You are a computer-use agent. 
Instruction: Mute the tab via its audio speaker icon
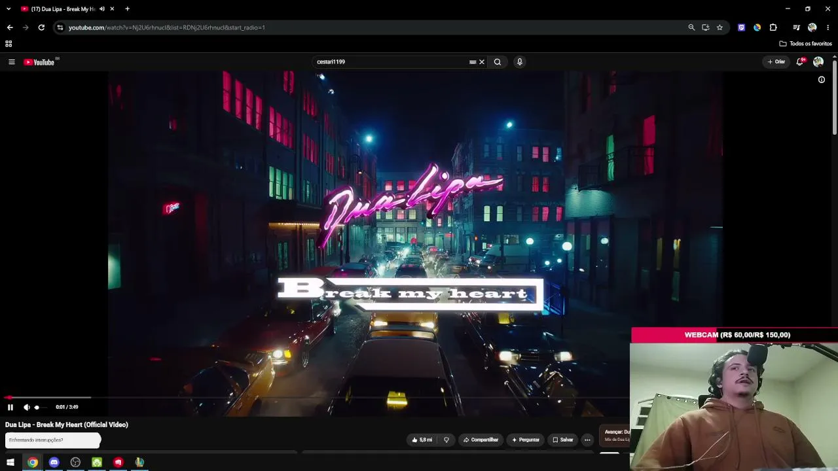point(102,9)
